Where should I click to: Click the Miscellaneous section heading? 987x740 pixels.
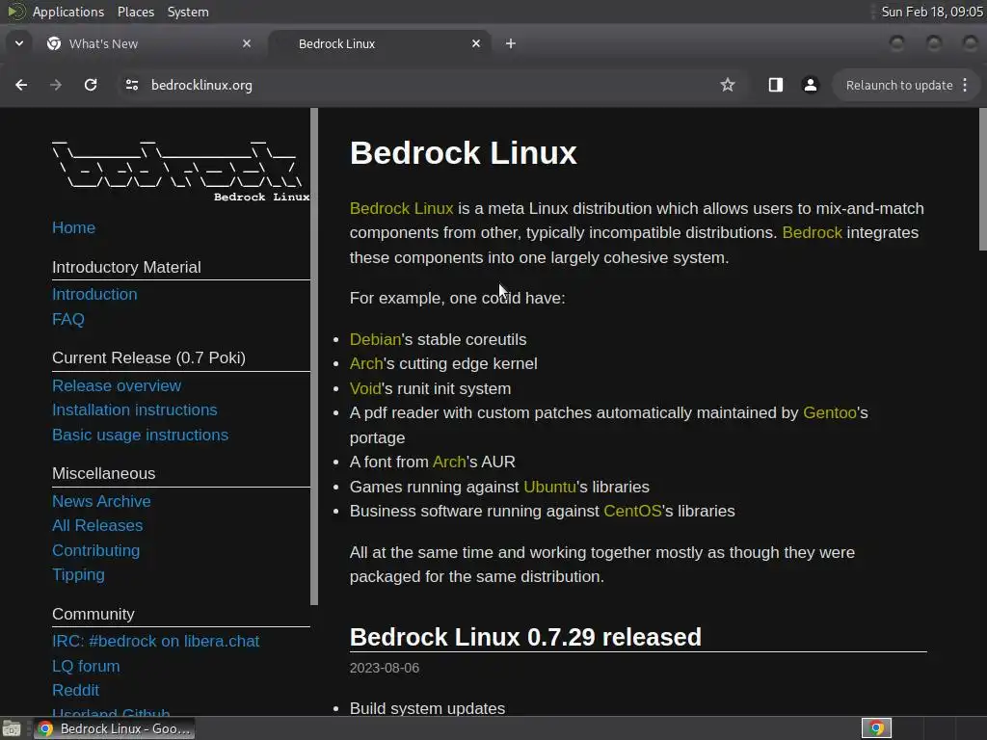(x=104, y=474)
